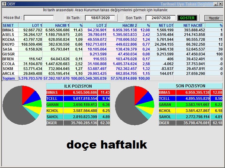The image size is (225, 168).
Task: Sort by LOT 2 column header
Action: (x=95, y=25)
